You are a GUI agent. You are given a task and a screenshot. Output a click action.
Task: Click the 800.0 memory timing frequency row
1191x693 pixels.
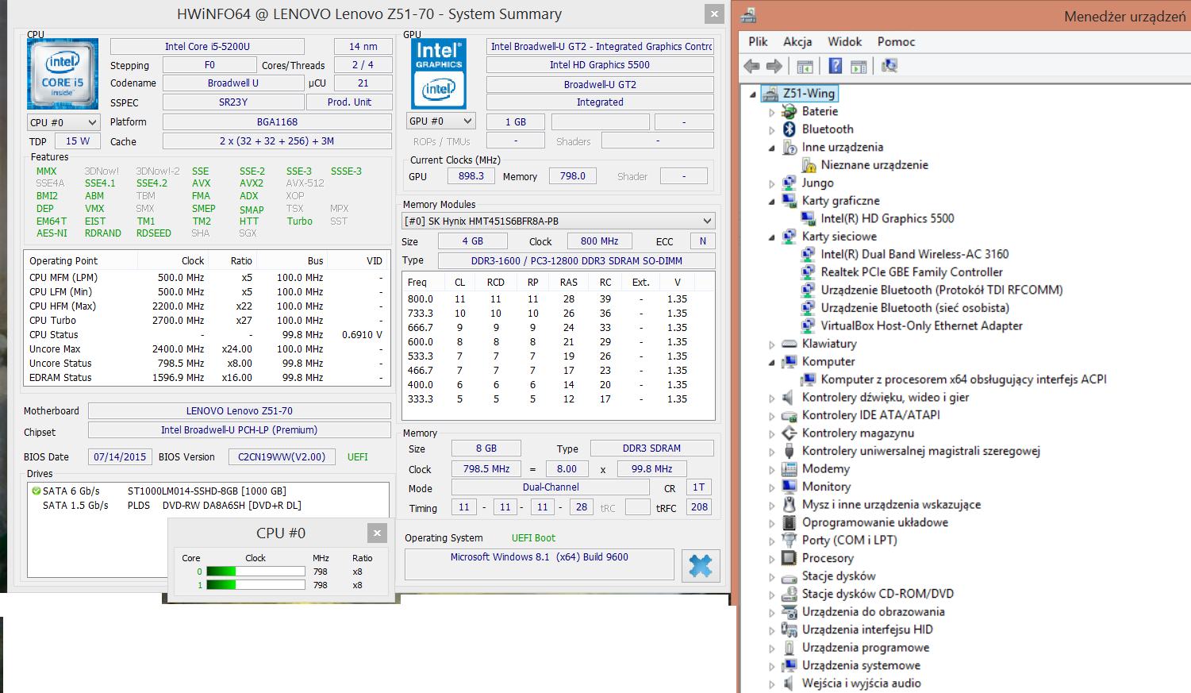[x=559, y=299]
